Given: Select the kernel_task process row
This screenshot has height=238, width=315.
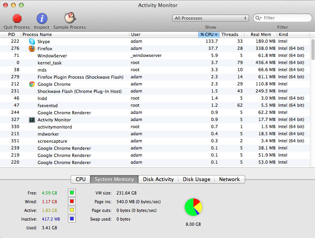Looking at the screenshot, I should [x=155, y=63].
